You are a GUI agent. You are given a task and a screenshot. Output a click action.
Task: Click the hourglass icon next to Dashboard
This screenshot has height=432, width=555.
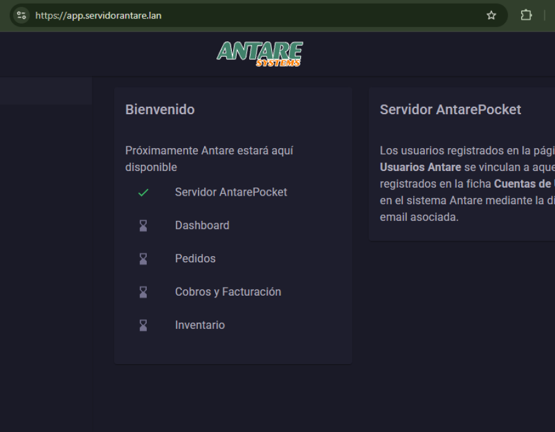tap(143, 225)
